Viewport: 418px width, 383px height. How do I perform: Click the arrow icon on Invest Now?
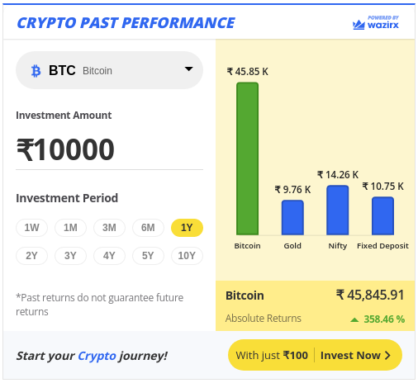(x=387, y=355)
